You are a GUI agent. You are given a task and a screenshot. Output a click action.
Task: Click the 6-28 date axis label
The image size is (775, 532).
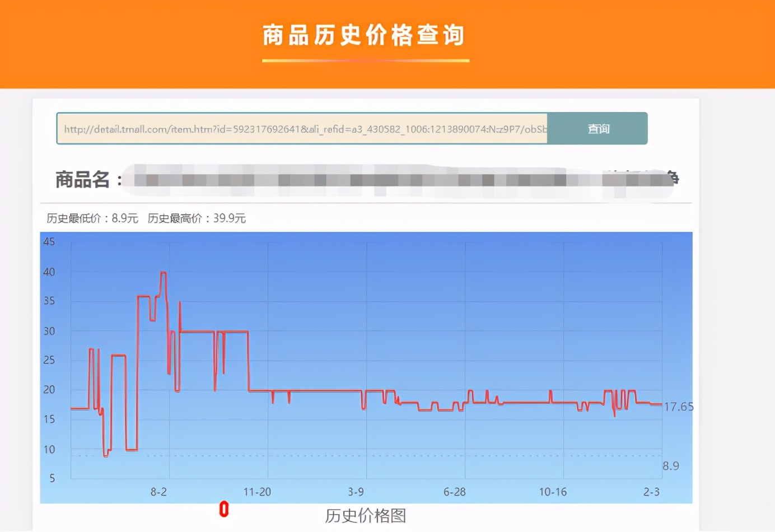coord(454,492)
